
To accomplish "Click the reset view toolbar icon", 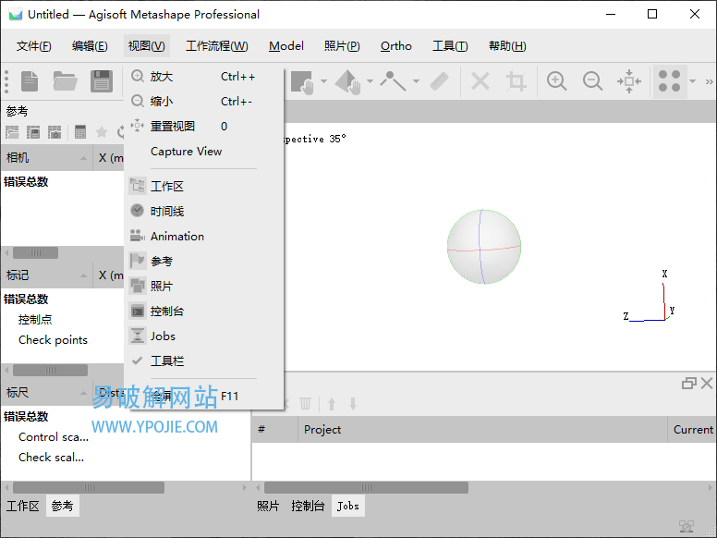I will click(x=629, y=82).
